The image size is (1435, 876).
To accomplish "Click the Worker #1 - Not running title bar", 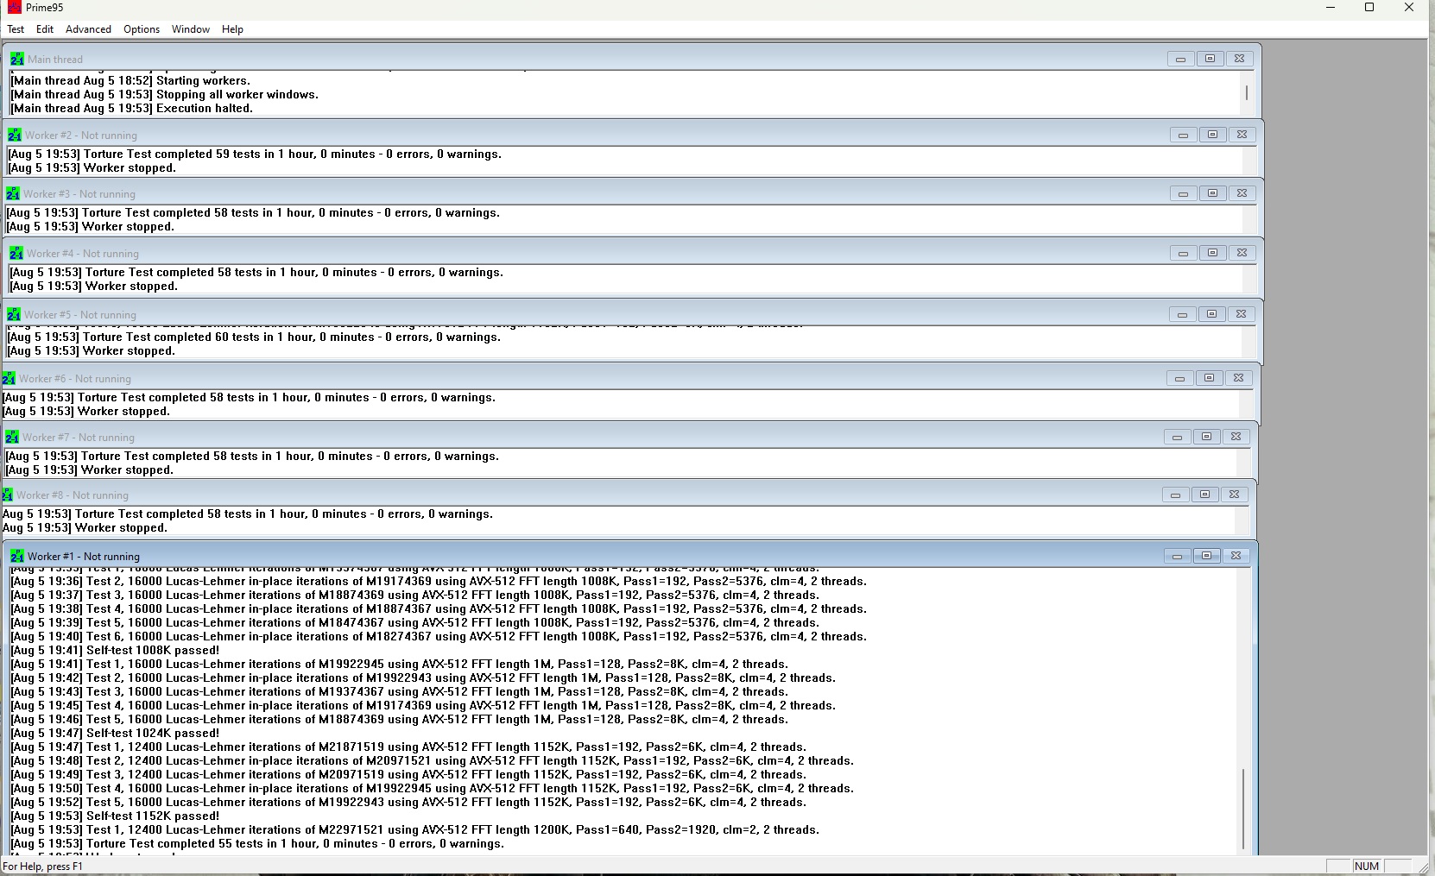I will click(x=630, y=556).
